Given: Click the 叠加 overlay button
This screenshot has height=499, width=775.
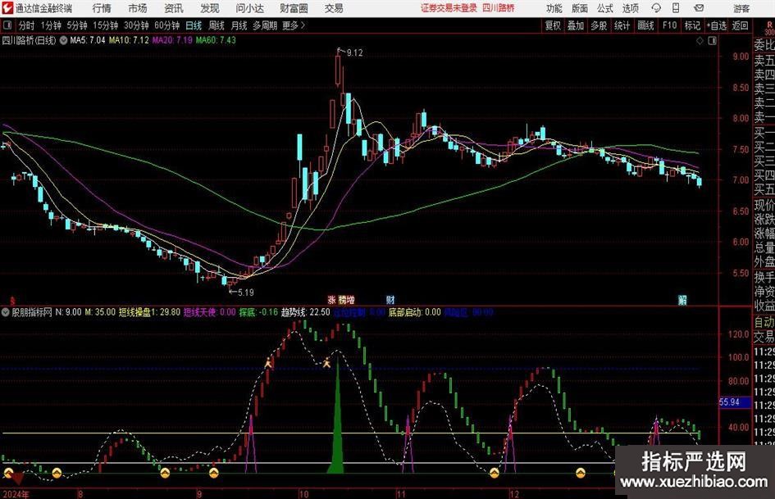Looking at the screenshot, I should click(x=576, y=25).
